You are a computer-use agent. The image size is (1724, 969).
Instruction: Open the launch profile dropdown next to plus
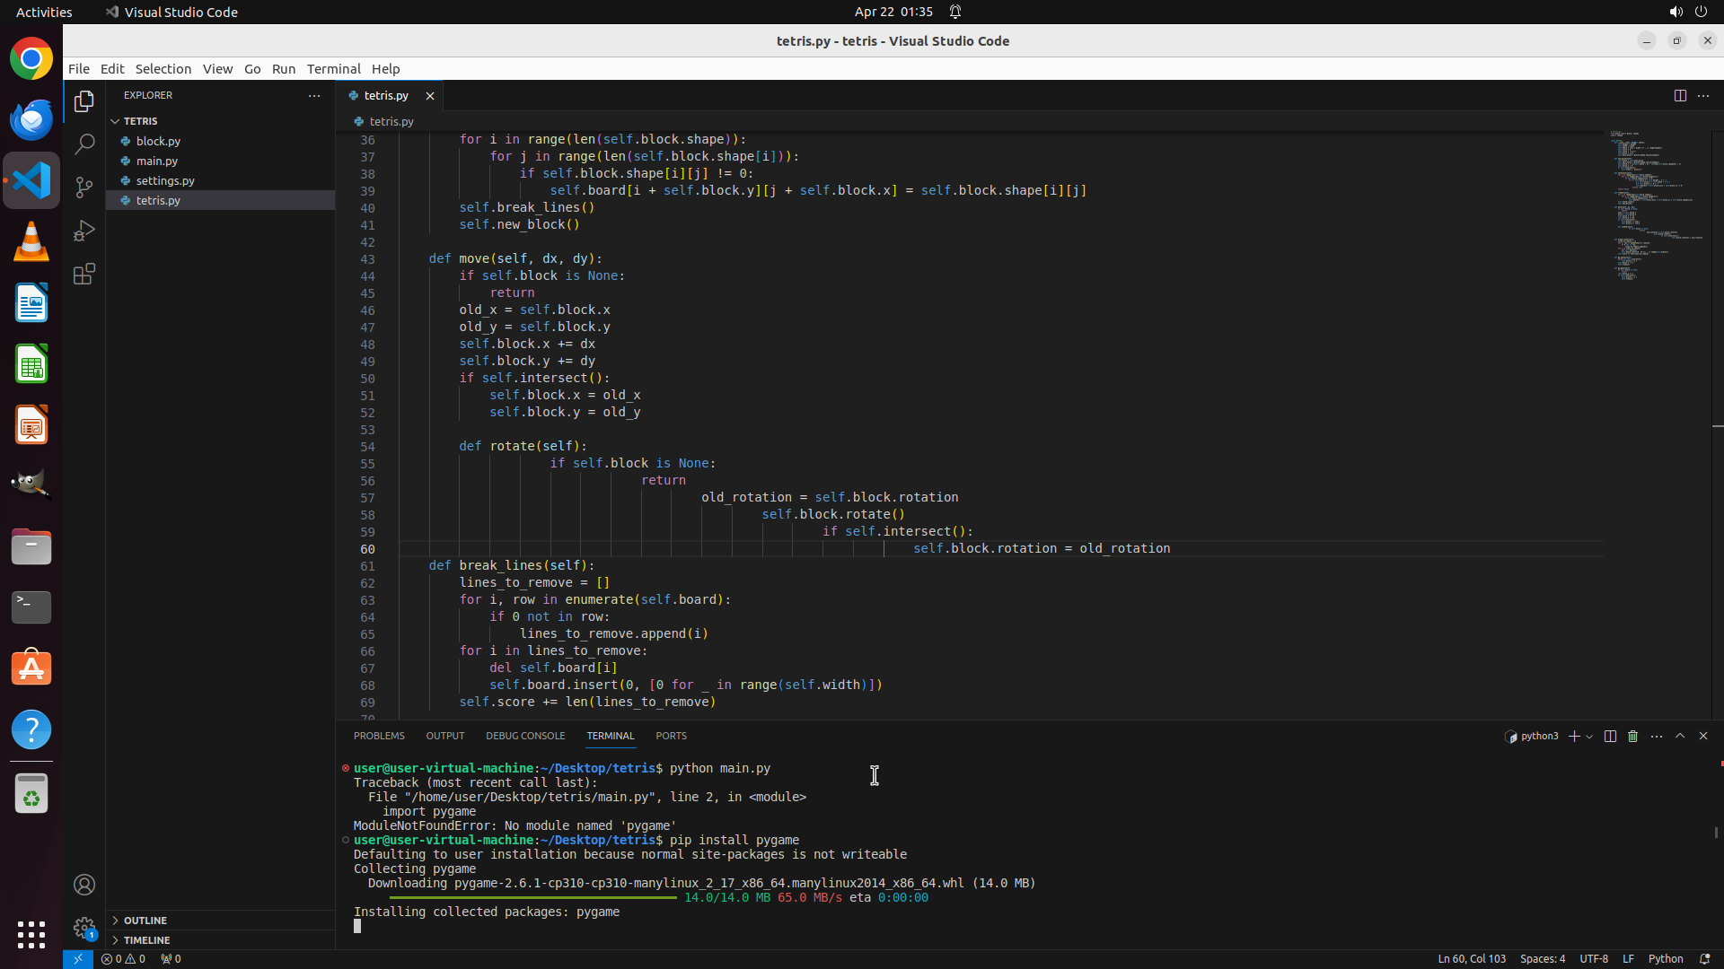pos(1589,737)
